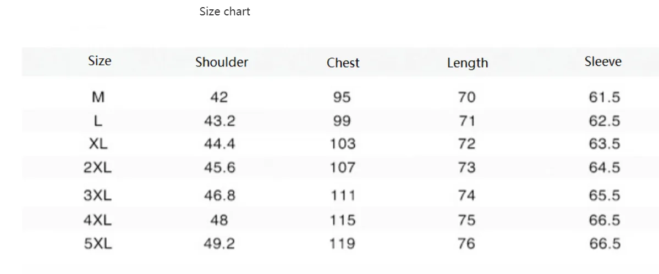The width and height of the screenshot is (659, 274).
Task: Select the Size column header
Action: click(100, 61)
